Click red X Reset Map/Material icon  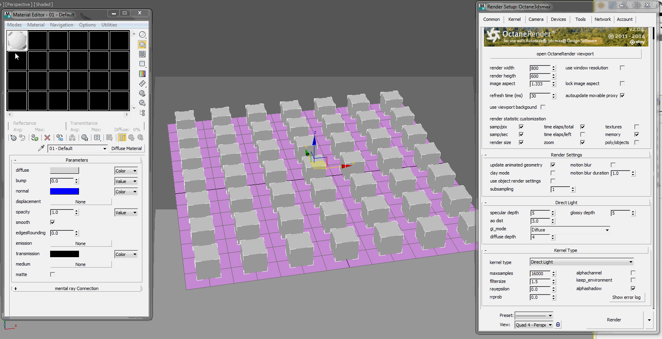[47, 138]
